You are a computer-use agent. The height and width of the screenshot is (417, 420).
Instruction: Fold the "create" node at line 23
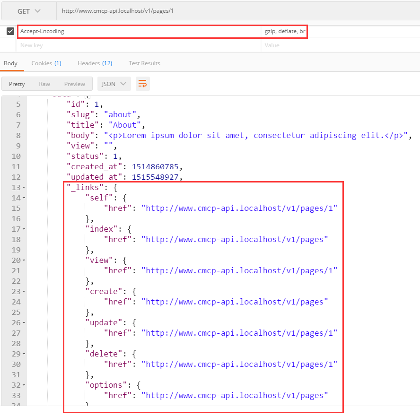coord(24,292)
